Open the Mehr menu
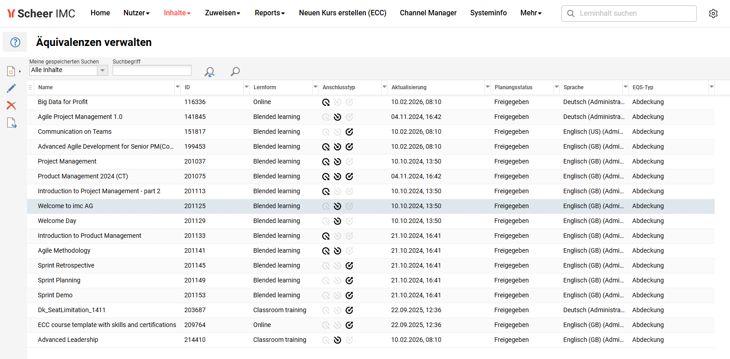Screen dimensions: 730x359 tap(531, 13)
